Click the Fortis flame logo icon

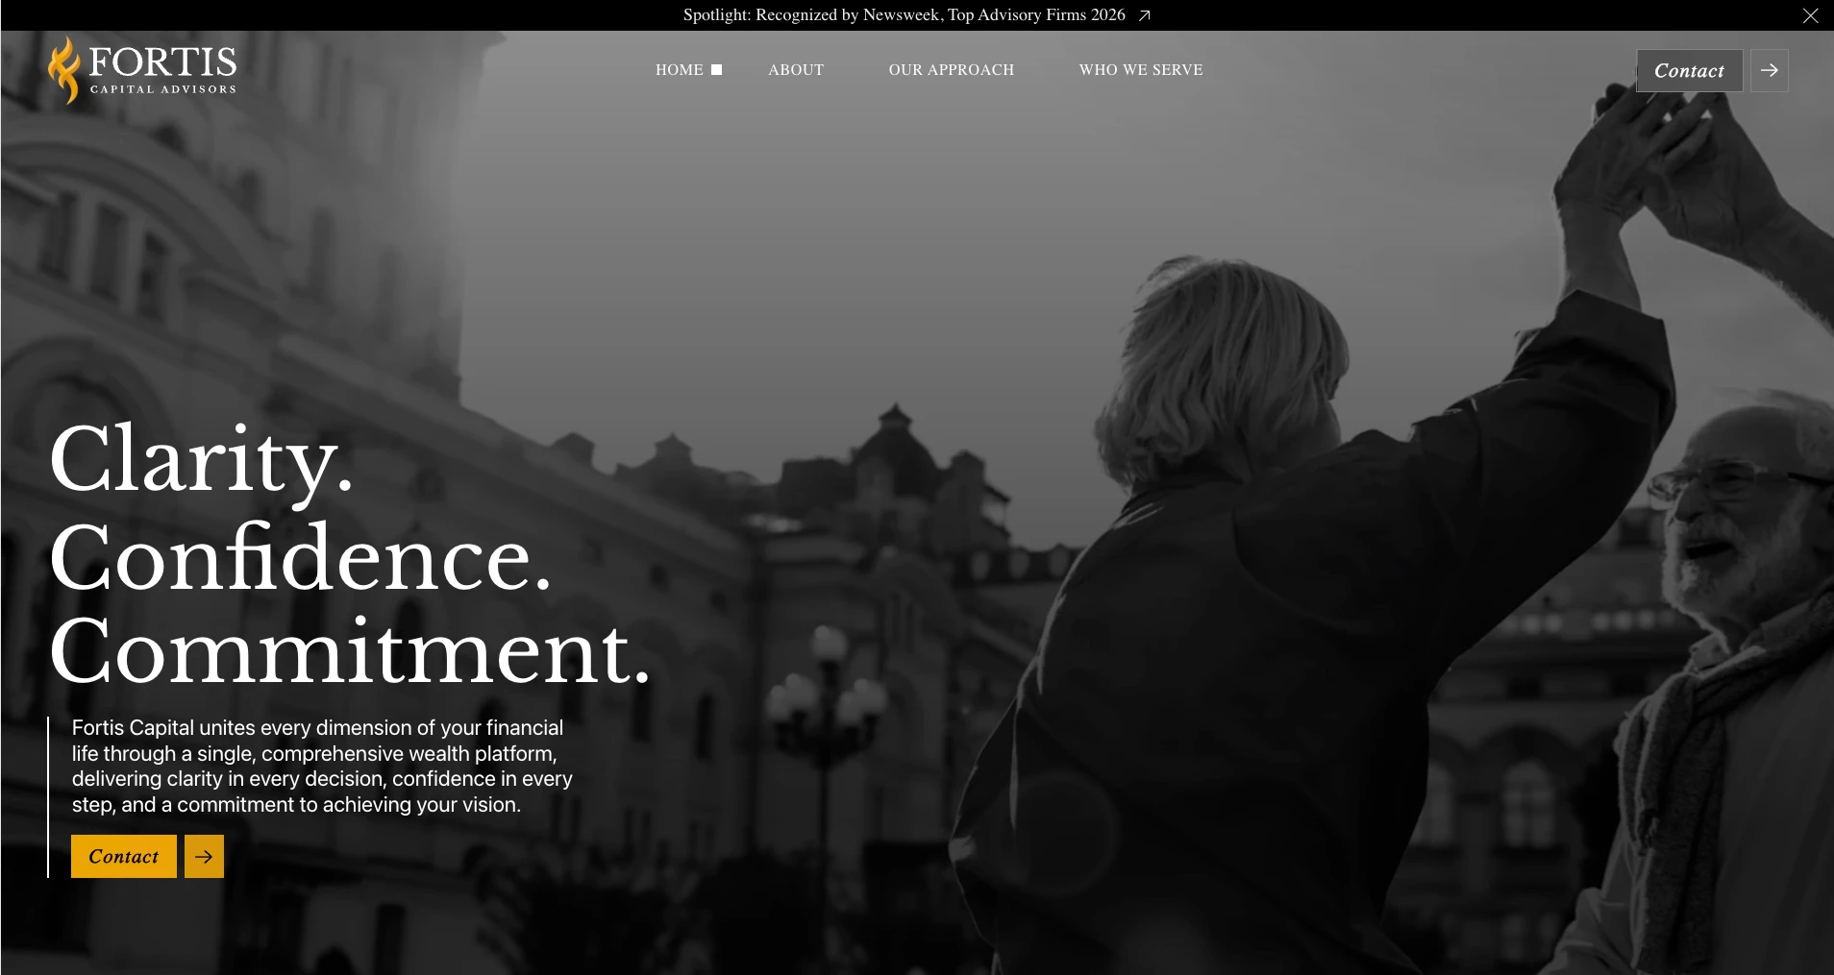(x=64, y=70)
